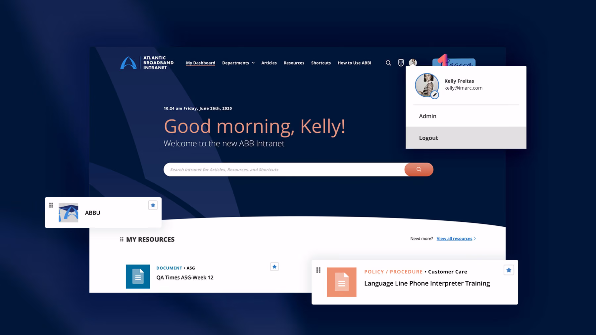
Task: Open the Resources menu item
Action: pyautogui.click(x=294, y=63)
